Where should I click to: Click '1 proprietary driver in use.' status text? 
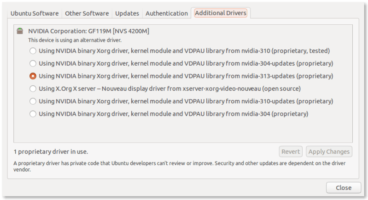[x=51, y=152]
